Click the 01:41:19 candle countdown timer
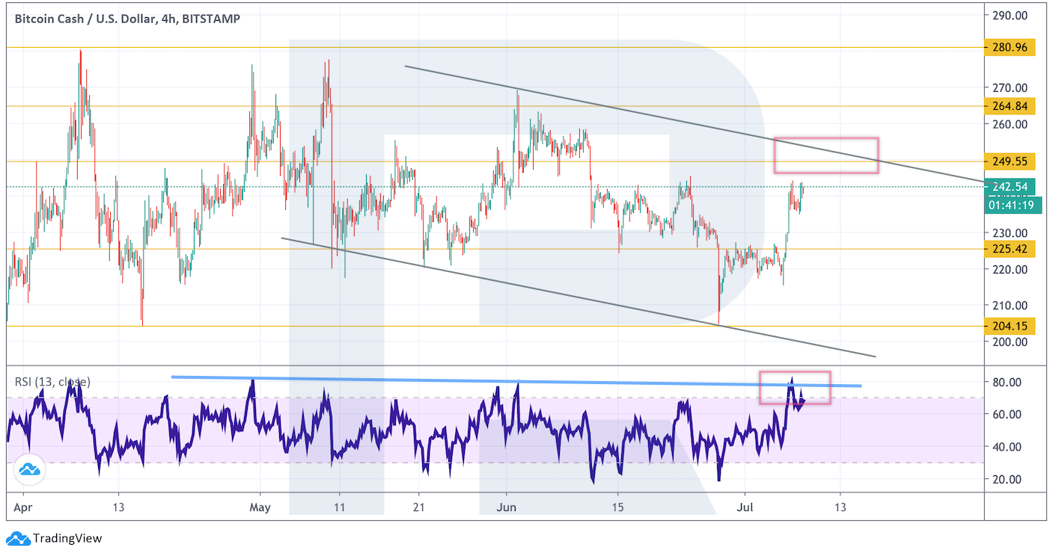Image resolution: width=1053 pixels, height=556 pixels. tap(1010, 204)
